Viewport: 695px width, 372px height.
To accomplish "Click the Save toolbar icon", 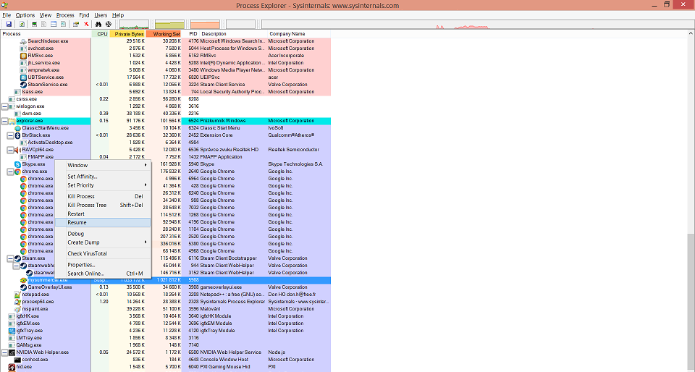I will point(9,25).
